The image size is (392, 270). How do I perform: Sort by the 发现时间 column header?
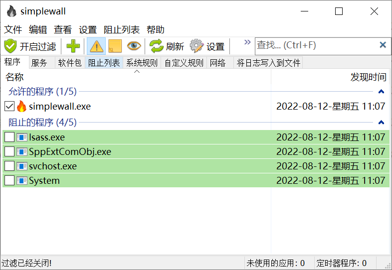pos(368,77)
